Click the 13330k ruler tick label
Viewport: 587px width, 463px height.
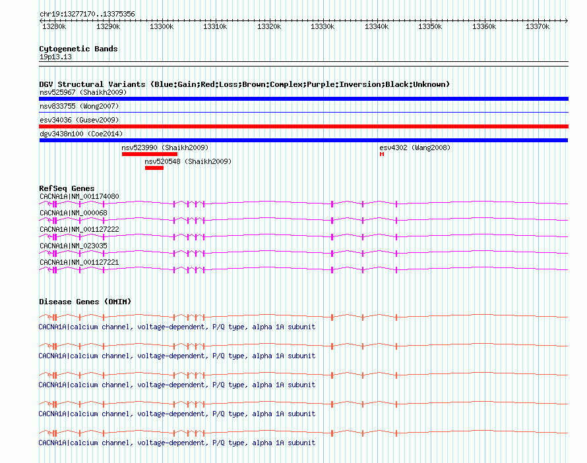pyautogui.click(x=323, y=26)
